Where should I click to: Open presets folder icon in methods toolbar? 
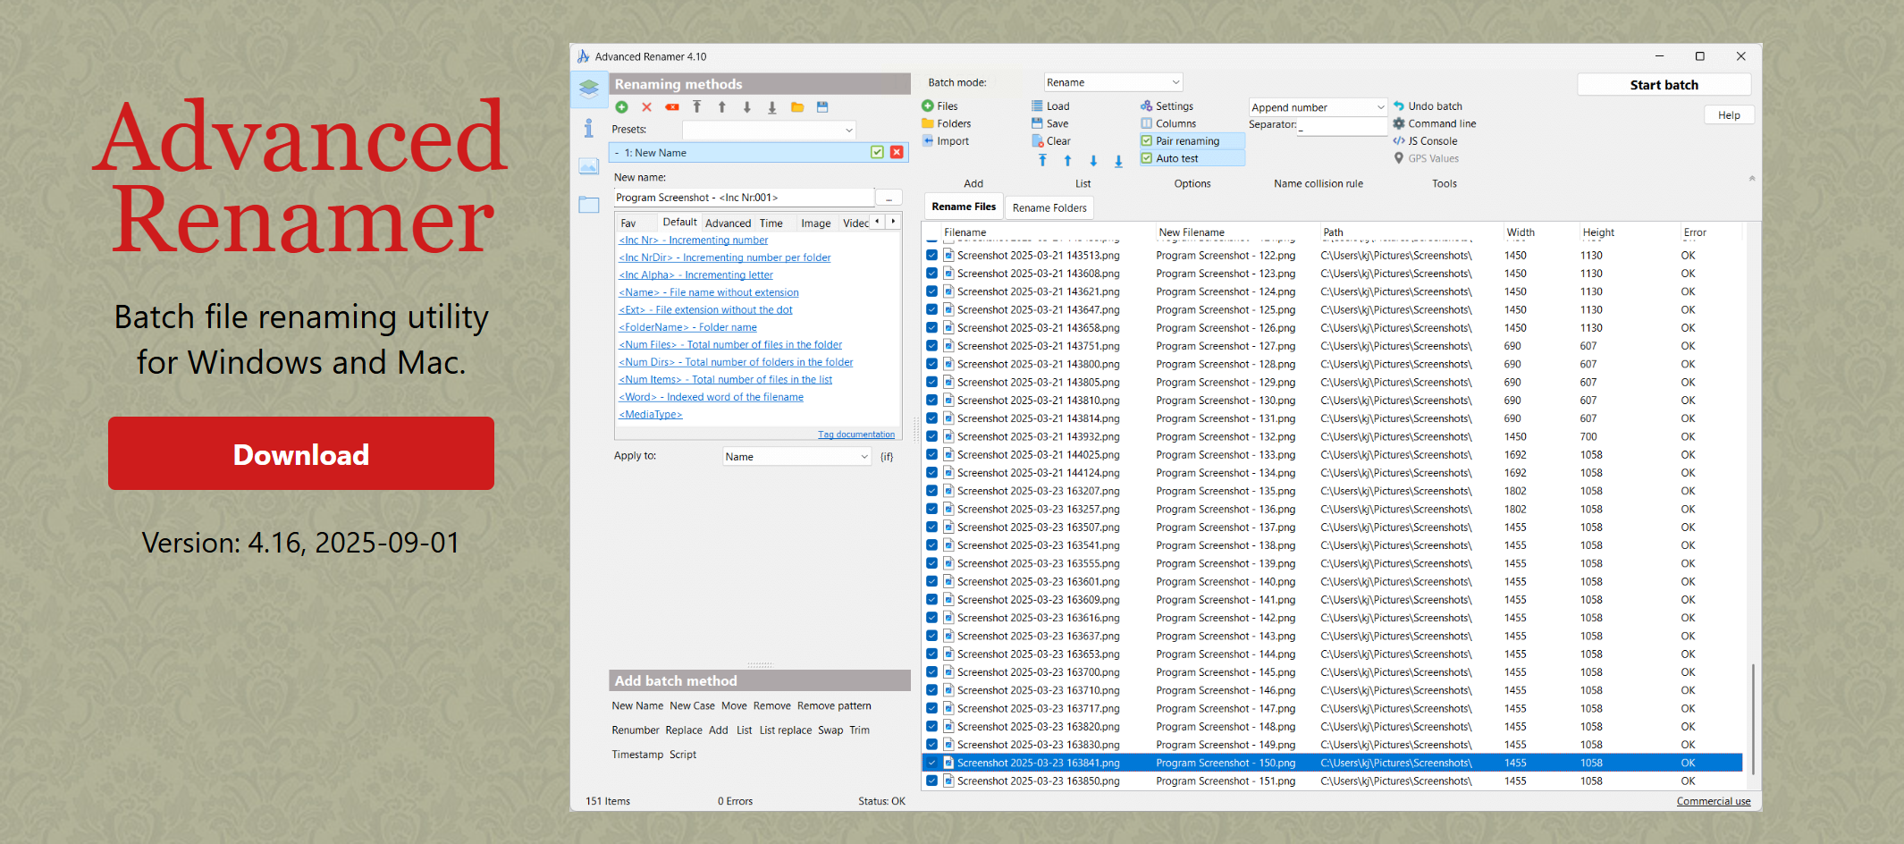[797, 107]
